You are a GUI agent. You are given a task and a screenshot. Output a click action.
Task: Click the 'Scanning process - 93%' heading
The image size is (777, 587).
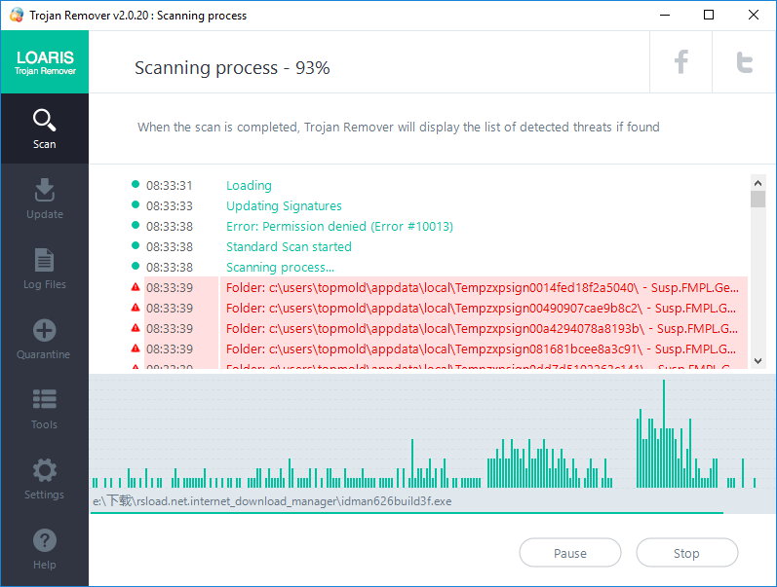(232, 68)
